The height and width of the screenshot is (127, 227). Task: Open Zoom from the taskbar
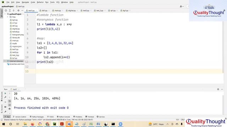(x=121, y=124)
